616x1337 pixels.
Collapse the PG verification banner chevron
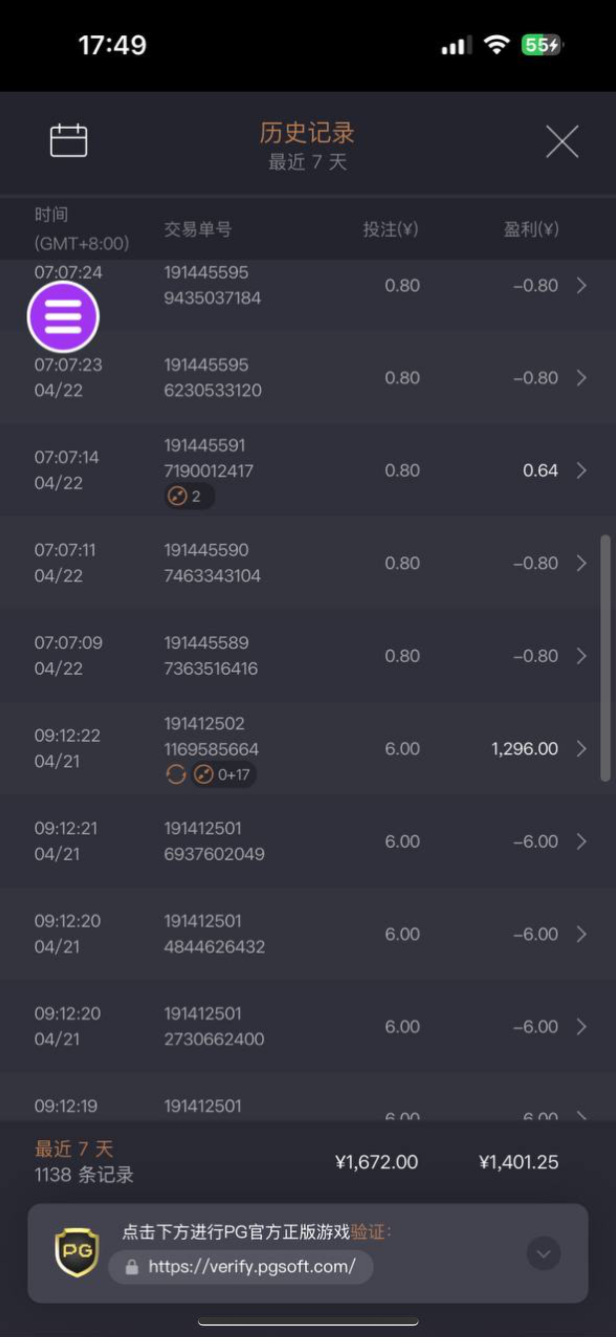tap(543, 1253)
